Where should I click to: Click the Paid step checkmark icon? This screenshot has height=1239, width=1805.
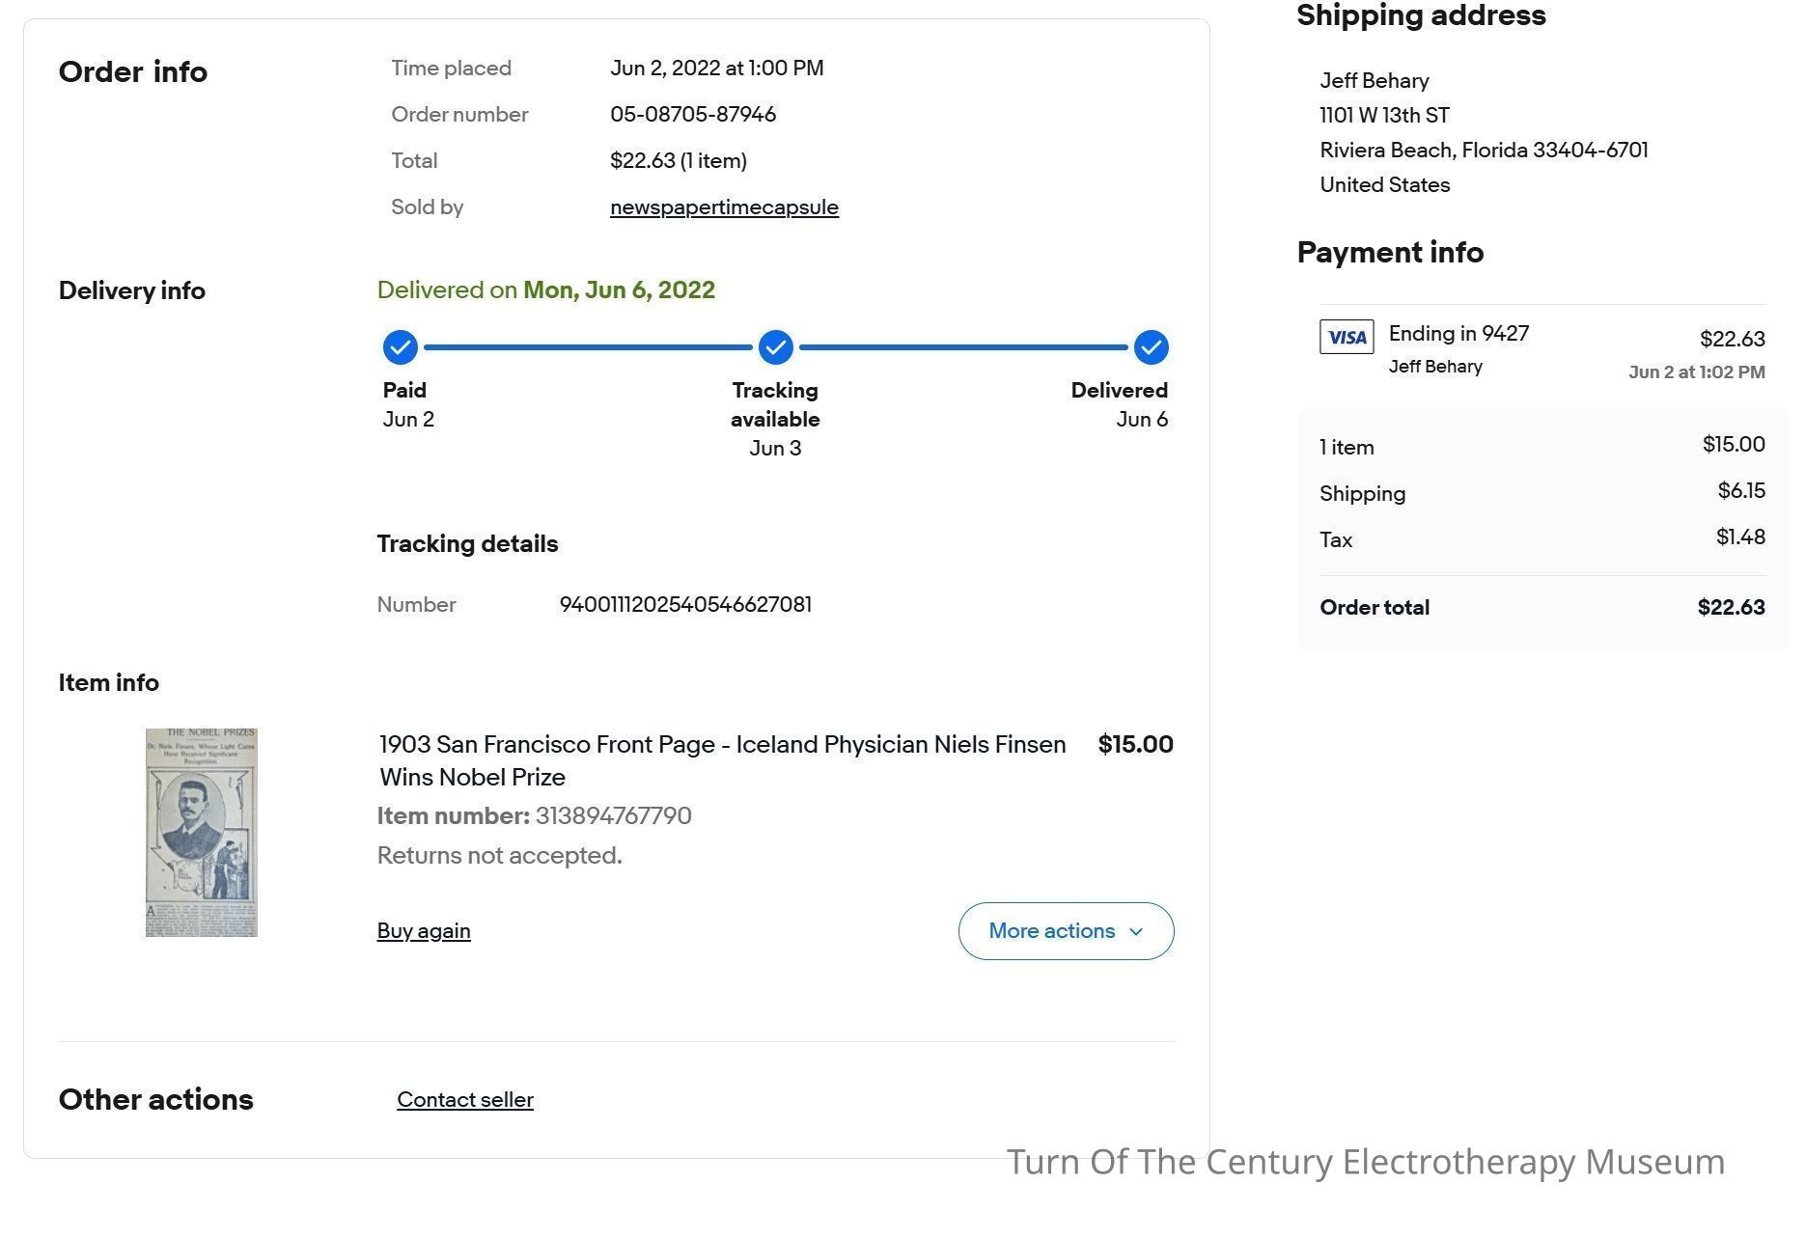[400, 347]
